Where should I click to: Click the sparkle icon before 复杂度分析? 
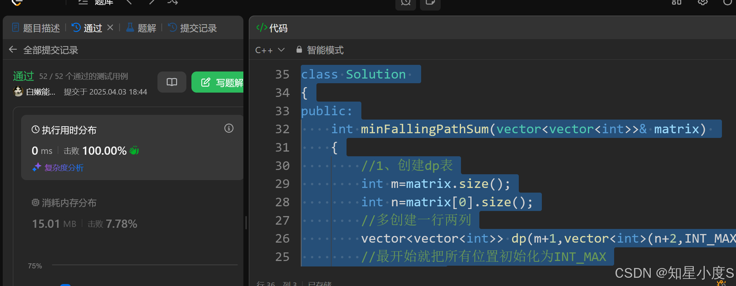pos(37,167)
